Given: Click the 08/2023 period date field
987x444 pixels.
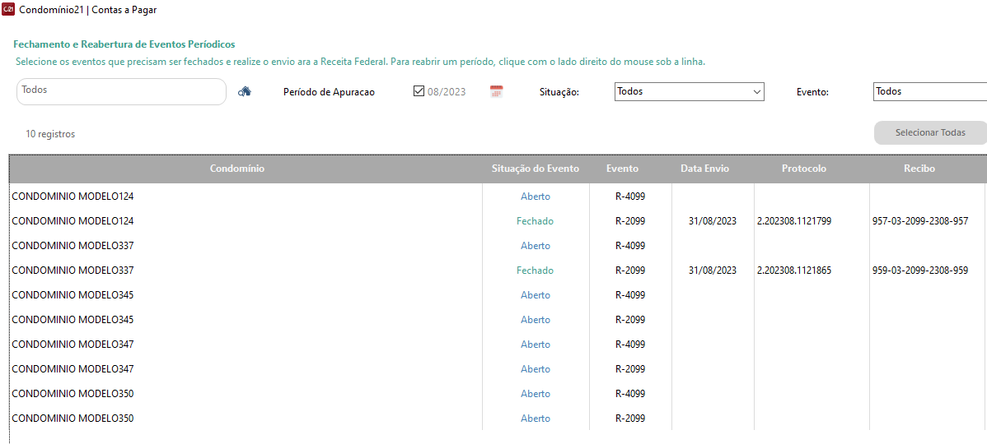Looking at the screenshot, I should pos(447,92).
